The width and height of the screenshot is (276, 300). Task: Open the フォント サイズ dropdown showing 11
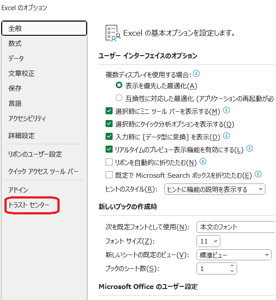208,241
